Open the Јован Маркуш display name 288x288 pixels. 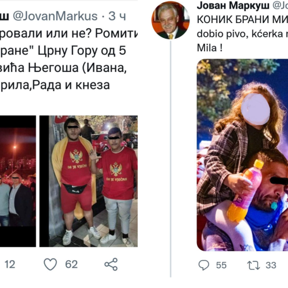[233, 6]
